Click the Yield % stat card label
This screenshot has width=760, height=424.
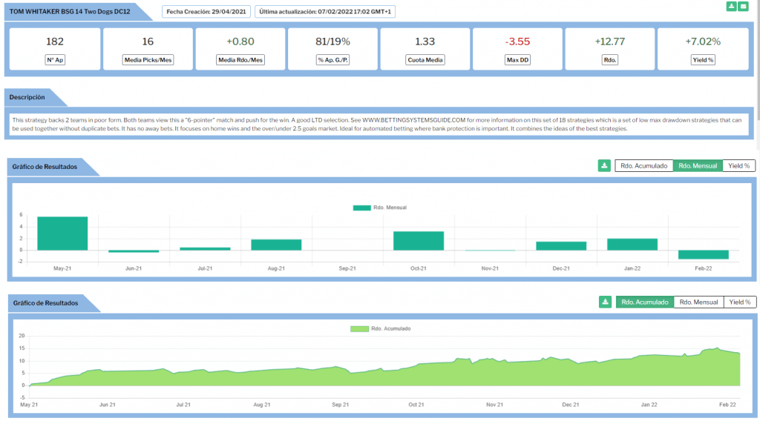tap(701, 60)
